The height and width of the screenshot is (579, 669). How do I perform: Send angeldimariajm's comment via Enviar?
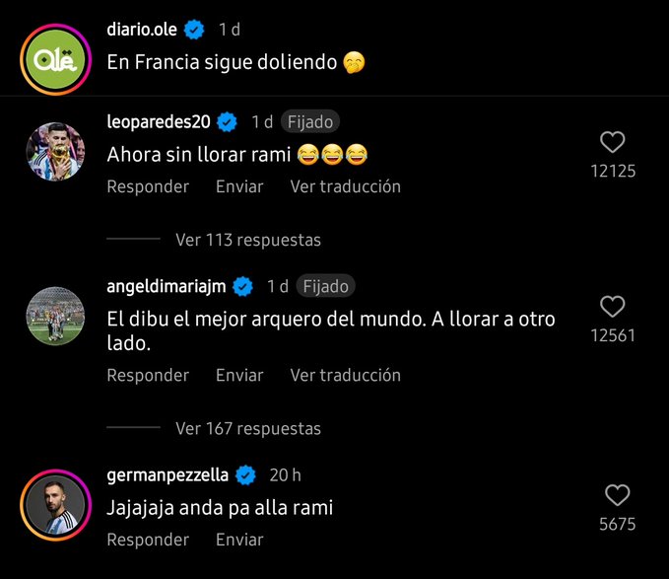(239, 375)
